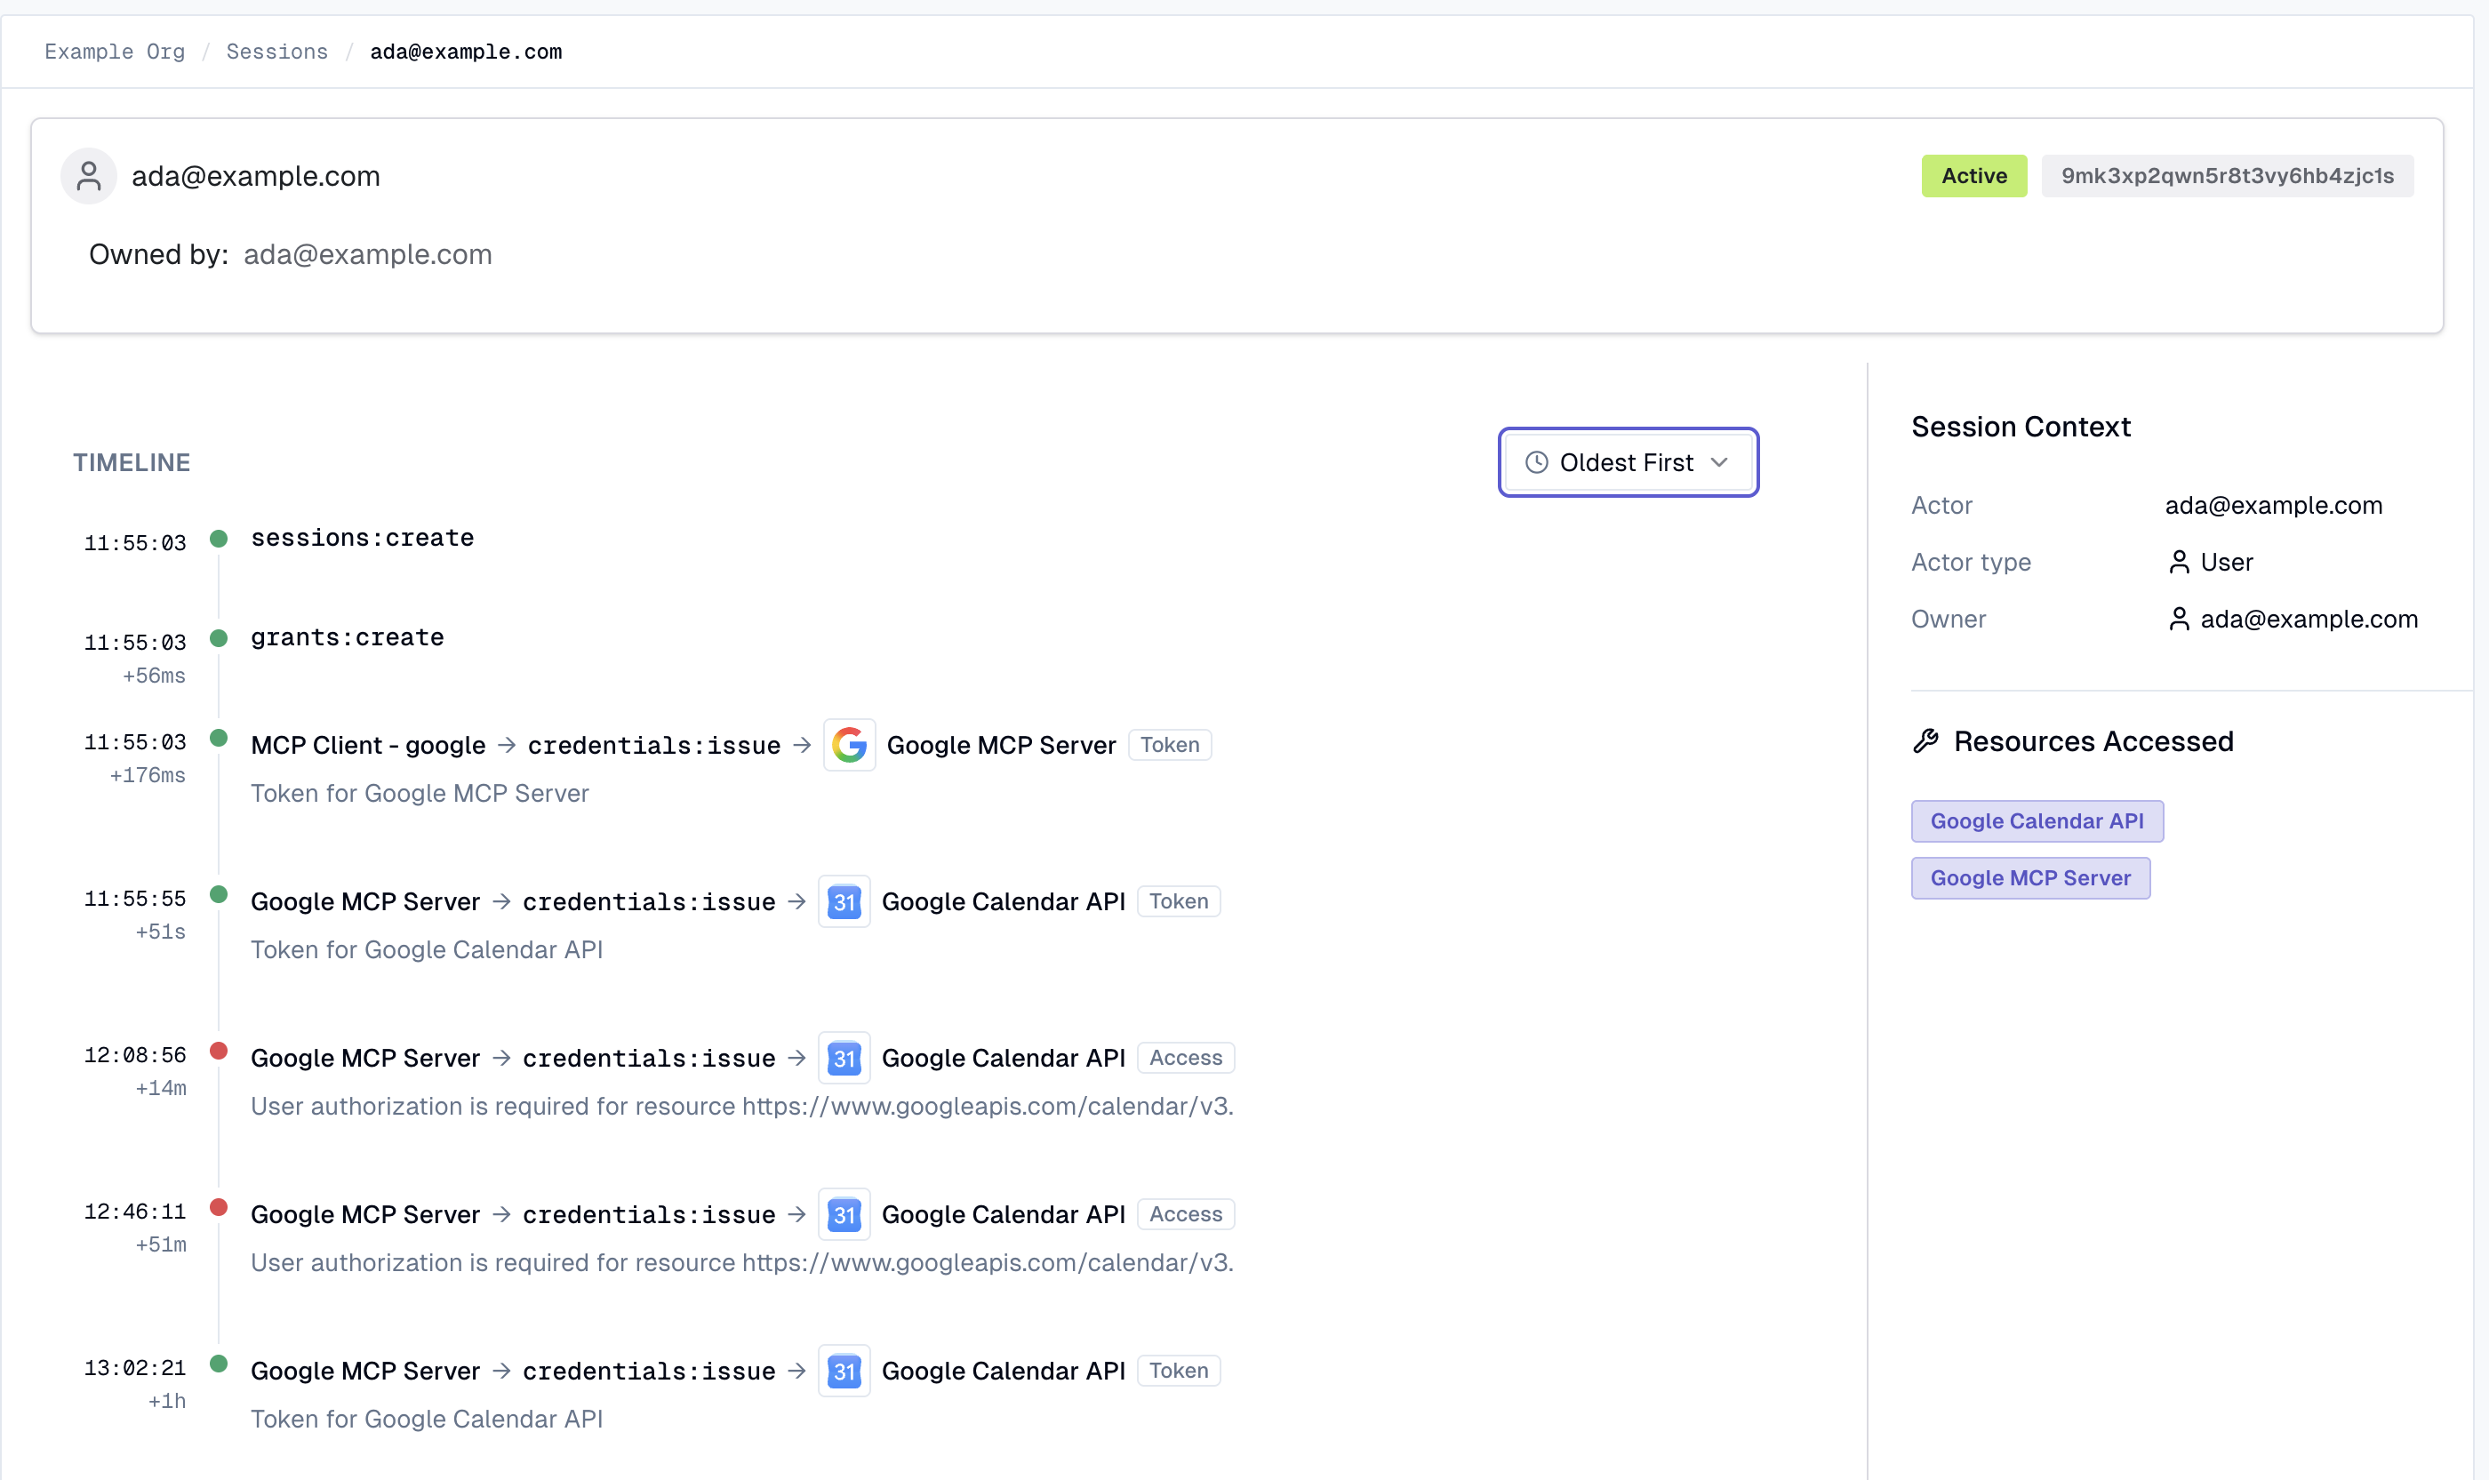Click the green marker for grants:create

pos(220,638)
